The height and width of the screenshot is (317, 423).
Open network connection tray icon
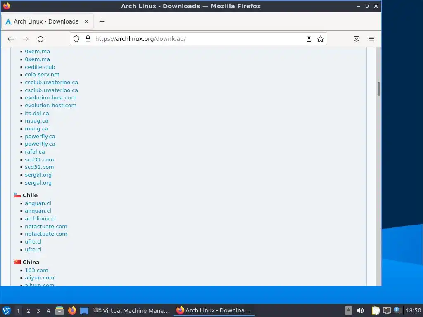pos(387,310)
